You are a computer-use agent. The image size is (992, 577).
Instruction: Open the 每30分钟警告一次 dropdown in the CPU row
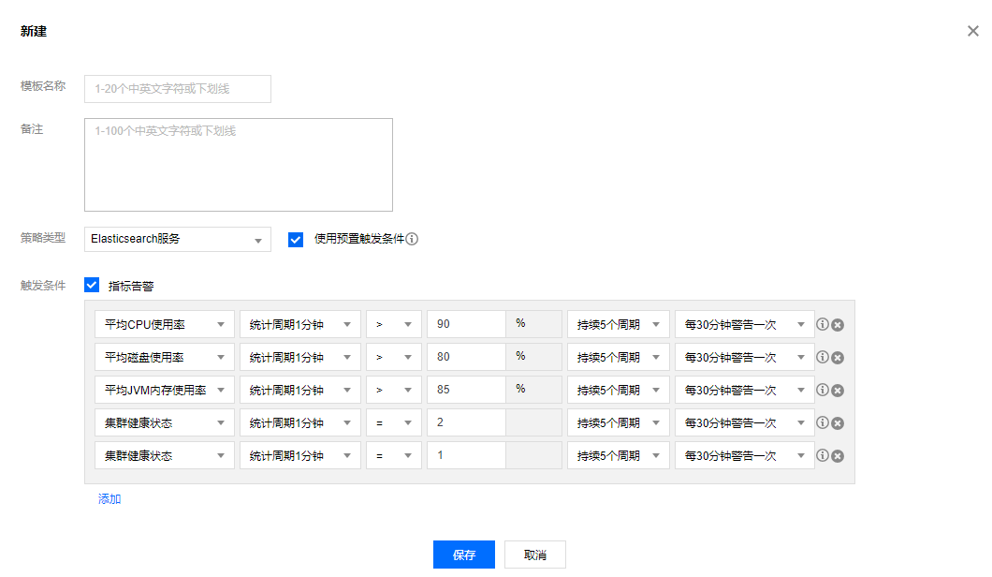point(745,324)
